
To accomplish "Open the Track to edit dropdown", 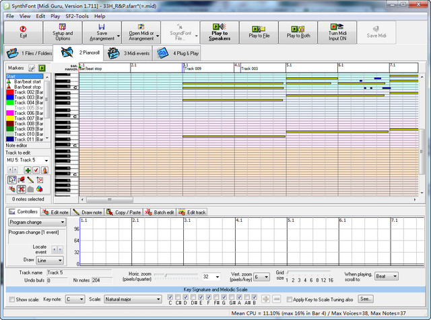I will (x=47, y=161).
